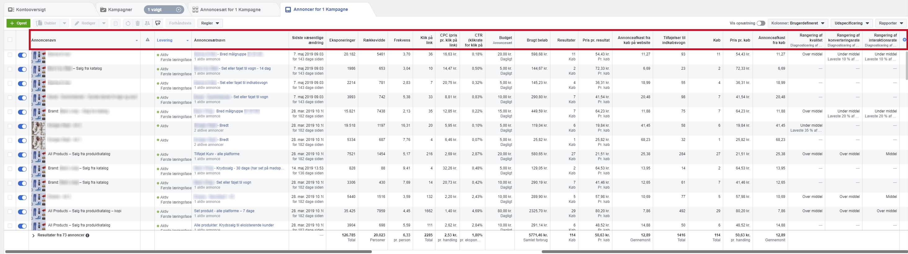Image resolution: width=908 pixels, height=254 pixels.
Task: Toggle the "Vis opsætning" switch
Action: click(x=761, y=23)
